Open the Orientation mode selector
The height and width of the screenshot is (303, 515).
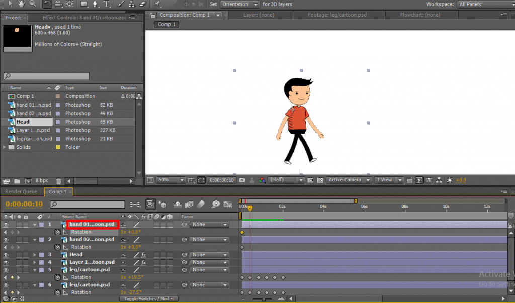[239, 4]
